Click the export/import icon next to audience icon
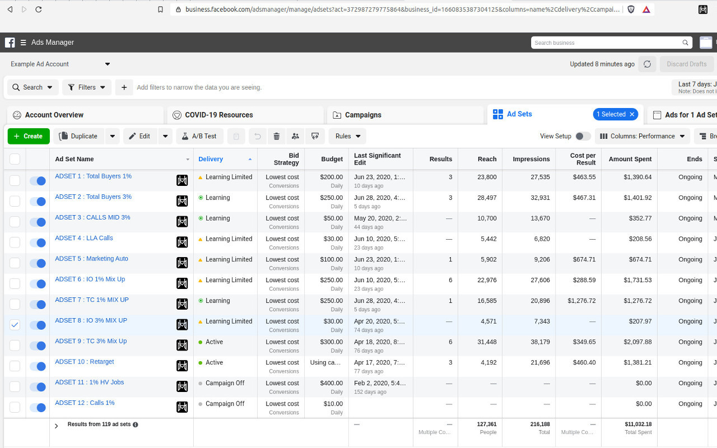Image resolution: width=717 pixels, height=448 pixels. pos(315,136)
